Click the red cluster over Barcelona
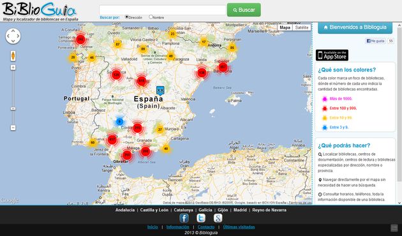 pyautogui.click(x=223, y=67)
